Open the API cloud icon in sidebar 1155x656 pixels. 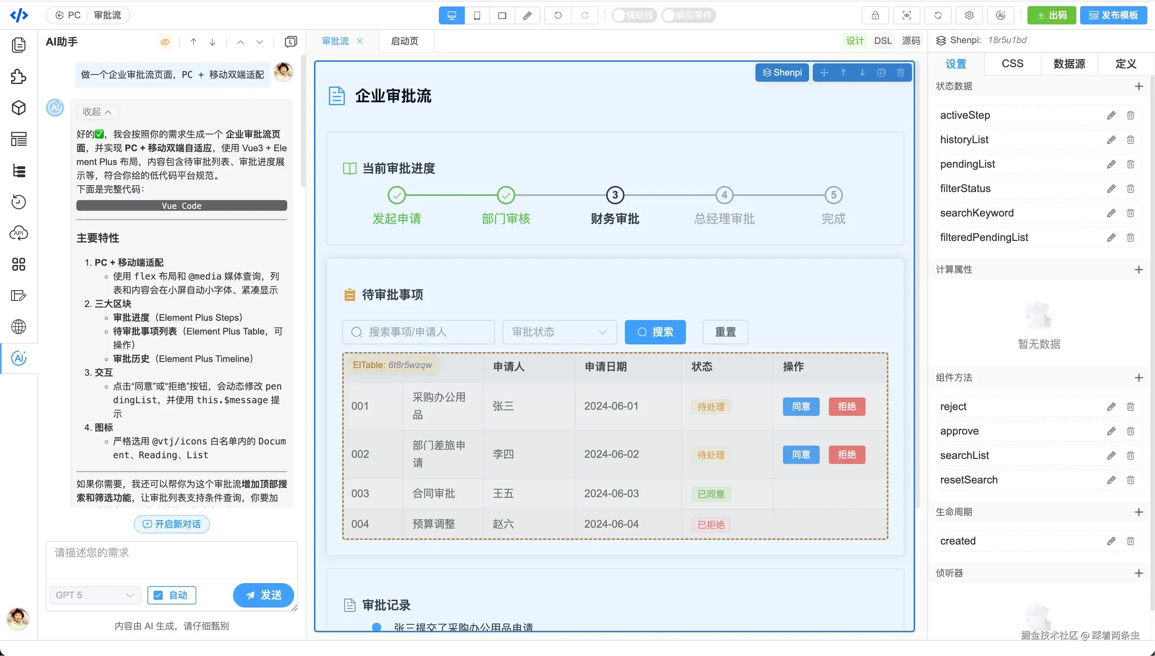point(18,233)
